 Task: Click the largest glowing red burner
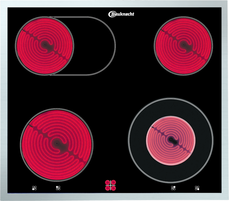point(57,145)
